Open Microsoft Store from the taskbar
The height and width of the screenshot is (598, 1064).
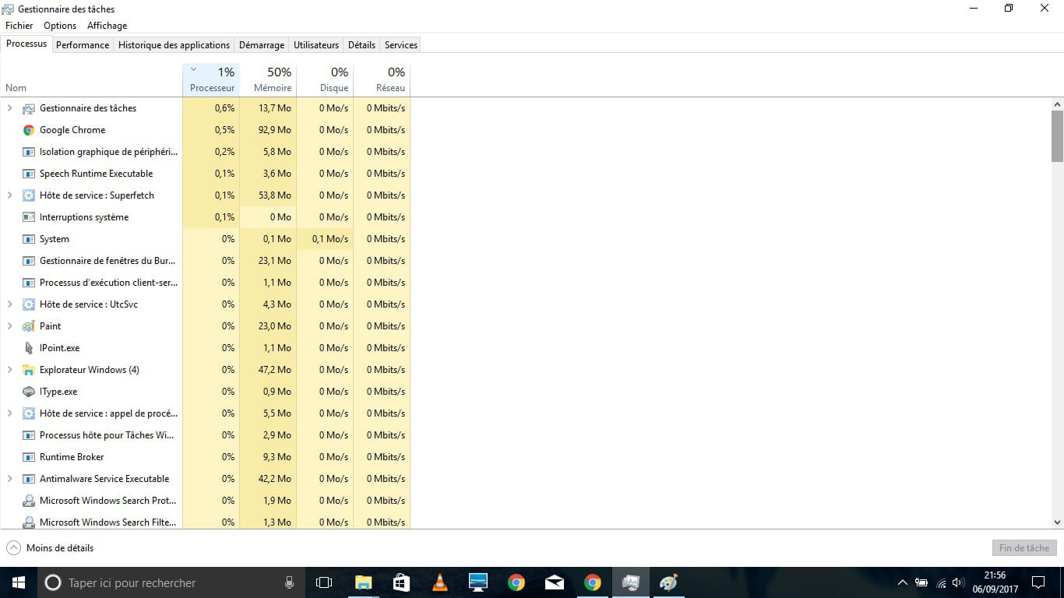401,582
